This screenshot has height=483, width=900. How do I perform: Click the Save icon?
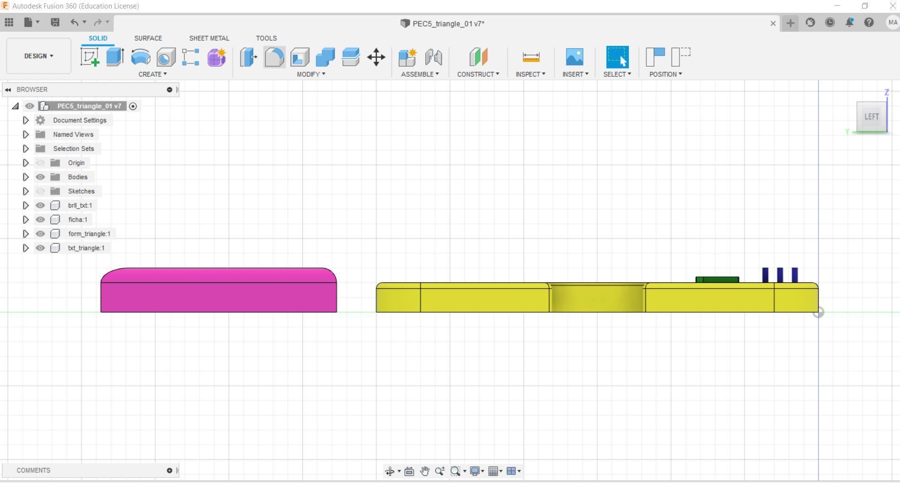(x=55, y=22)
